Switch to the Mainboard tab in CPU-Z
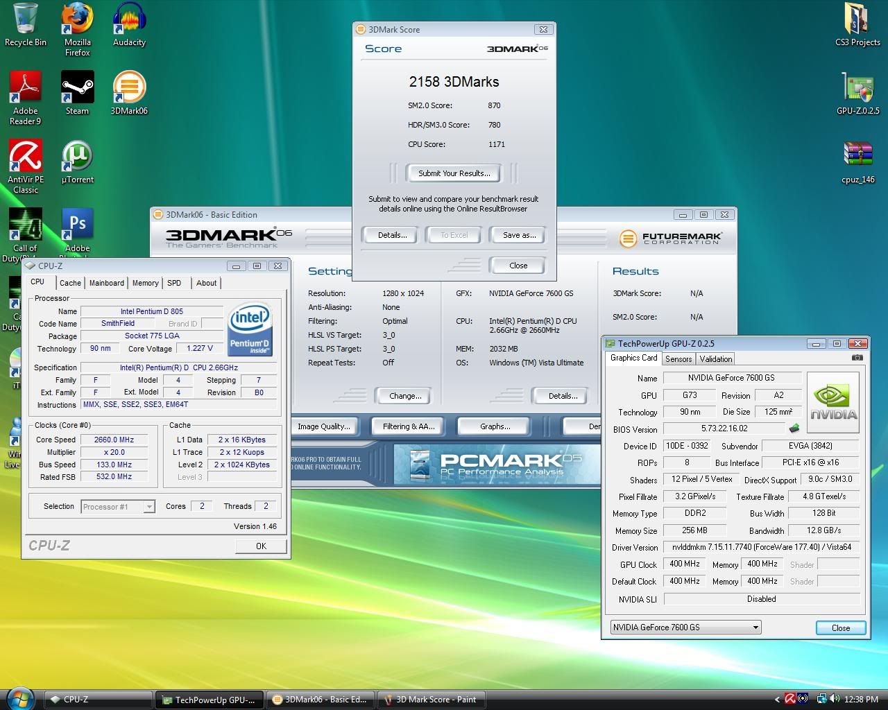888x710 pixels. point(107,283)
